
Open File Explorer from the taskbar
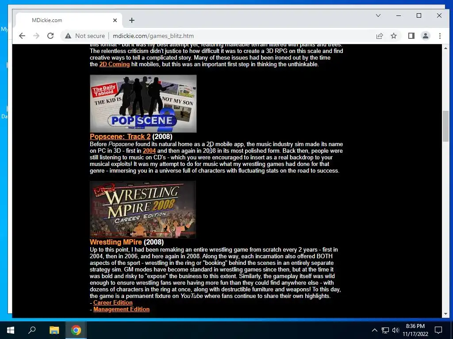coord(54,330)
